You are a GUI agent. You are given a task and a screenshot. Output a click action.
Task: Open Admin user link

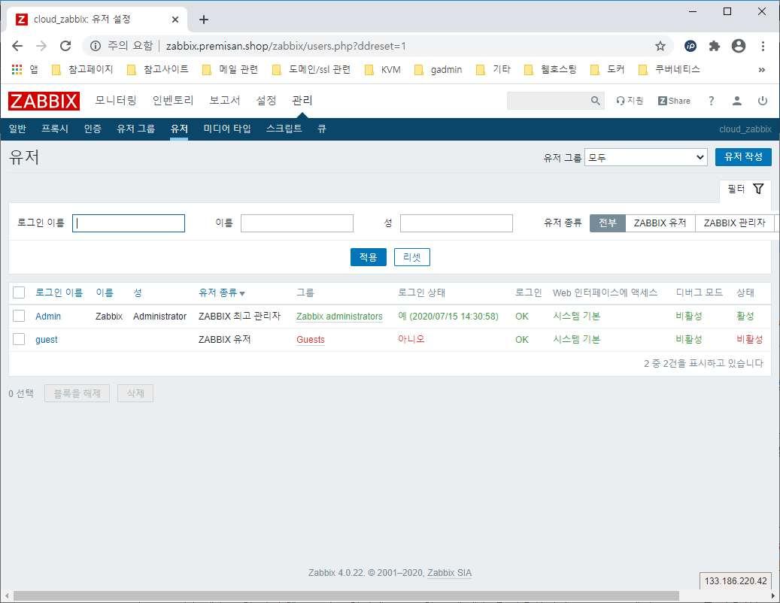pos(47,317)
